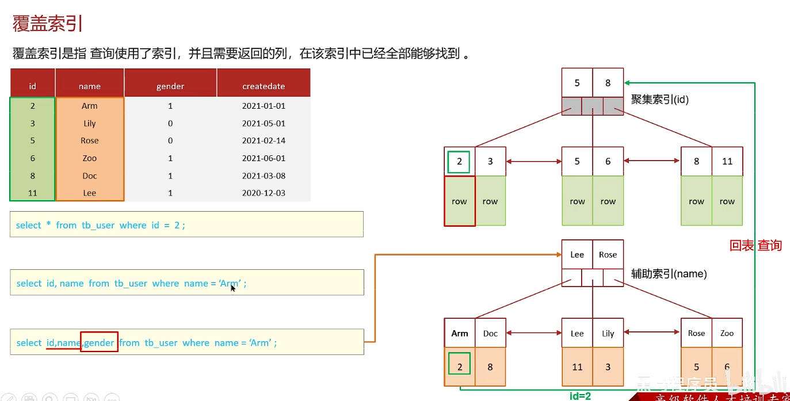Click the name column header
Image resolution: width=790 pixels, height=401 pixels.
(x=90, y=83)
